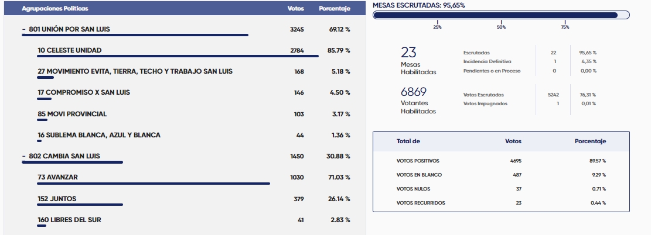Select the 10 Celeste Unidad row
Screen dimensions: 651x235
click(x=69, y=50)
